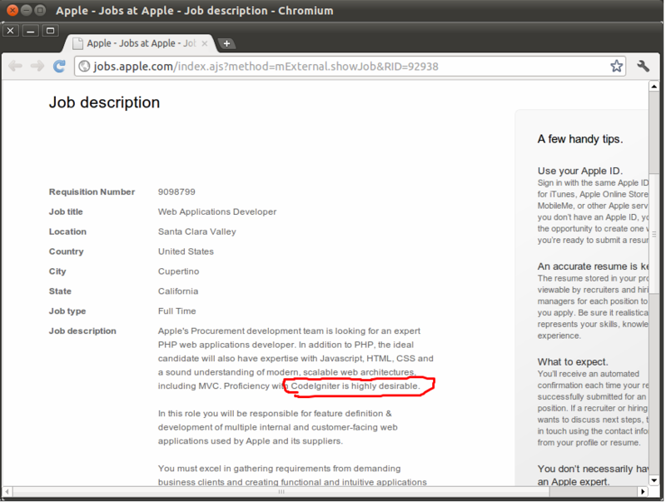Click the vertical scrollbar thumb

(654, 235)
